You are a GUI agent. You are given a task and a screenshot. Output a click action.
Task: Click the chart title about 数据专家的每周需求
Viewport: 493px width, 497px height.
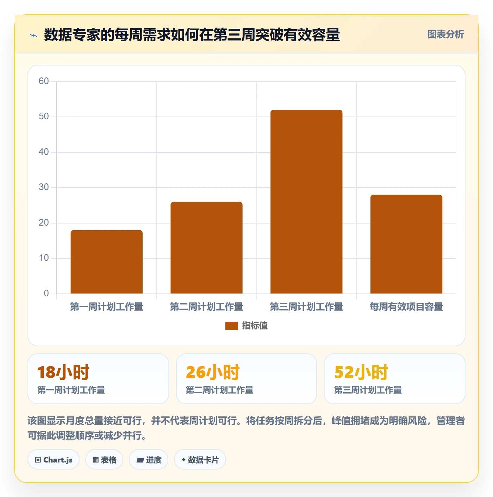(x=192, y=35)
